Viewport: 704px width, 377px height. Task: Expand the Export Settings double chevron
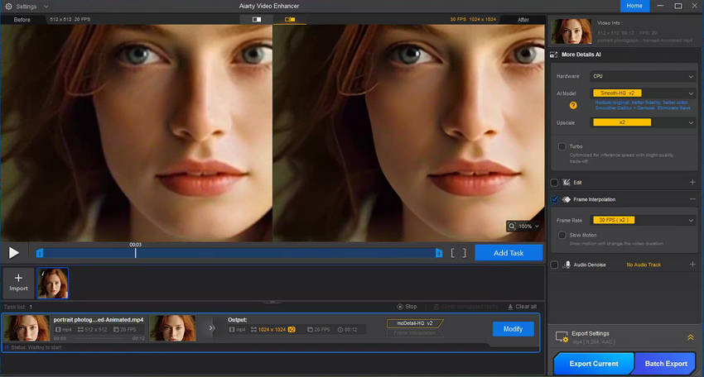[691, 337]
